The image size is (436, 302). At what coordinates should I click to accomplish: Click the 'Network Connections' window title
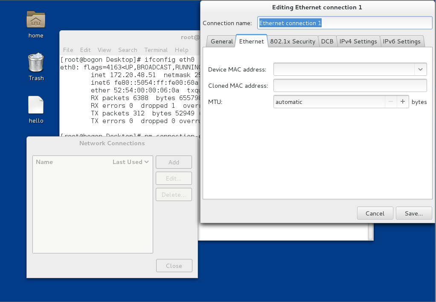112,143
